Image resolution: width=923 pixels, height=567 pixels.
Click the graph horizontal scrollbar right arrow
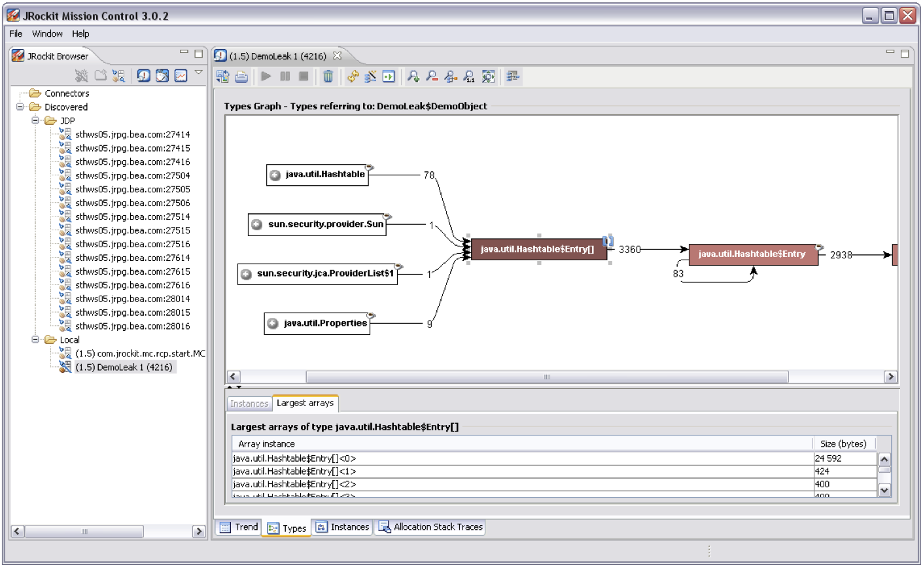(890, 377)
